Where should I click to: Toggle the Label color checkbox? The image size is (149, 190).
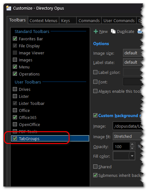(95, 72)
